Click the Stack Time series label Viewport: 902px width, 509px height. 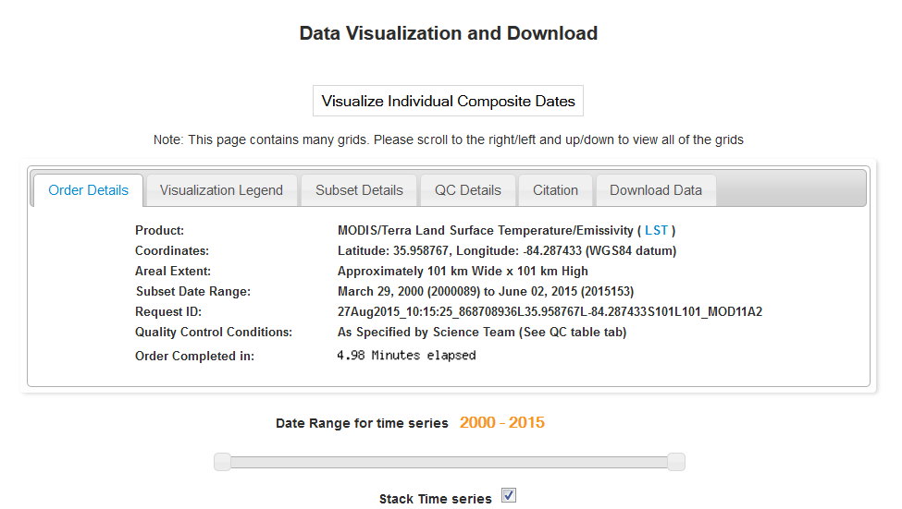pyautogui.click(x=435, y=499)
